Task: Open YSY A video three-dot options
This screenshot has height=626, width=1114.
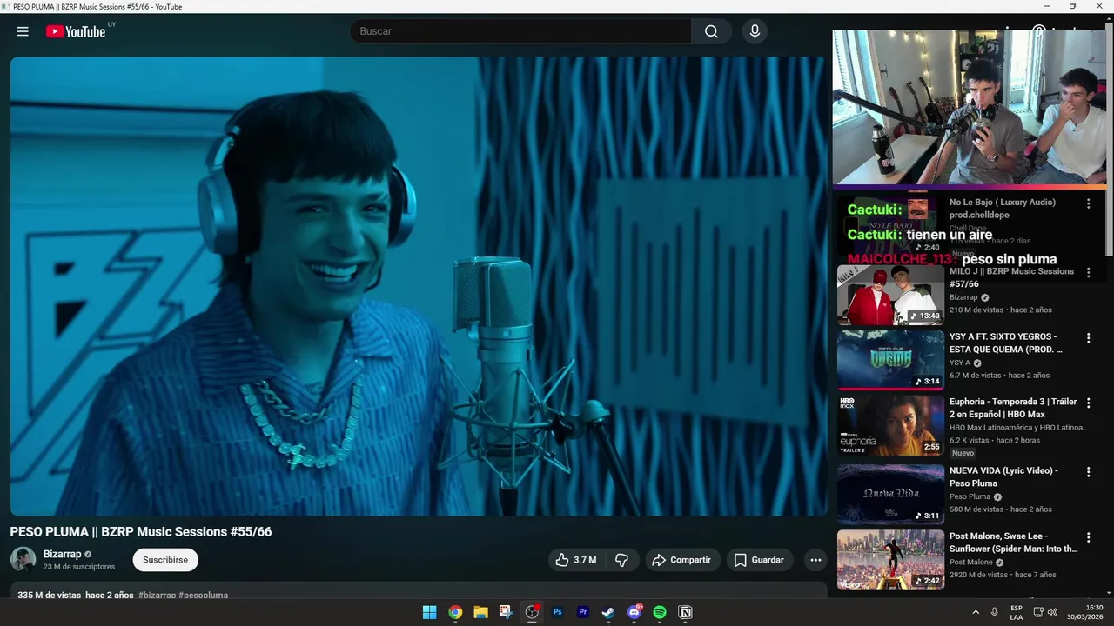Action: 1088,338
